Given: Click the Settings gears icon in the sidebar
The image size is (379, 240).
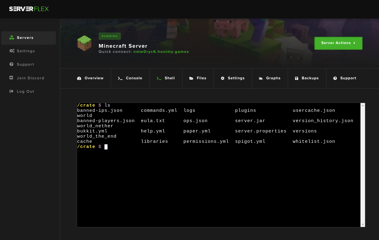Looking at the screenshot, I should [12, 51].
